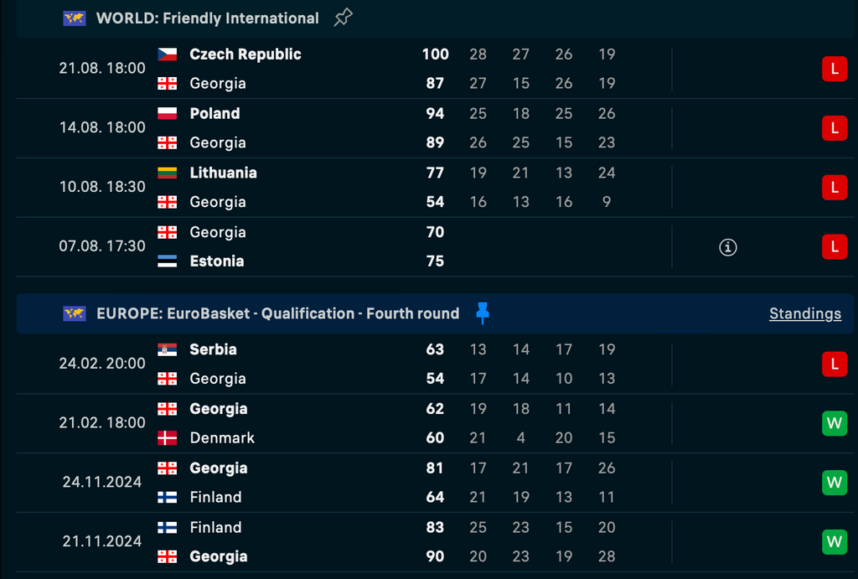Image resolution: width=858 pixels, height=579 pixels.
Task: Click the Lithuania flag icon
Action: click(x=167, y=173)
